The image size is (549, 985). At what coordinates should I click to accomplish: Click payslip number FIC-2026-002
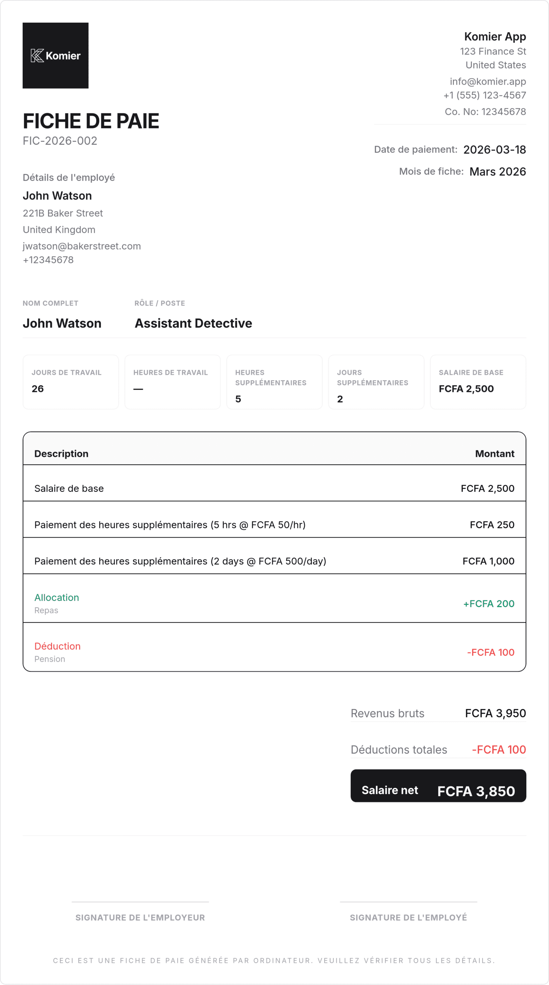(x=60, y=141)
